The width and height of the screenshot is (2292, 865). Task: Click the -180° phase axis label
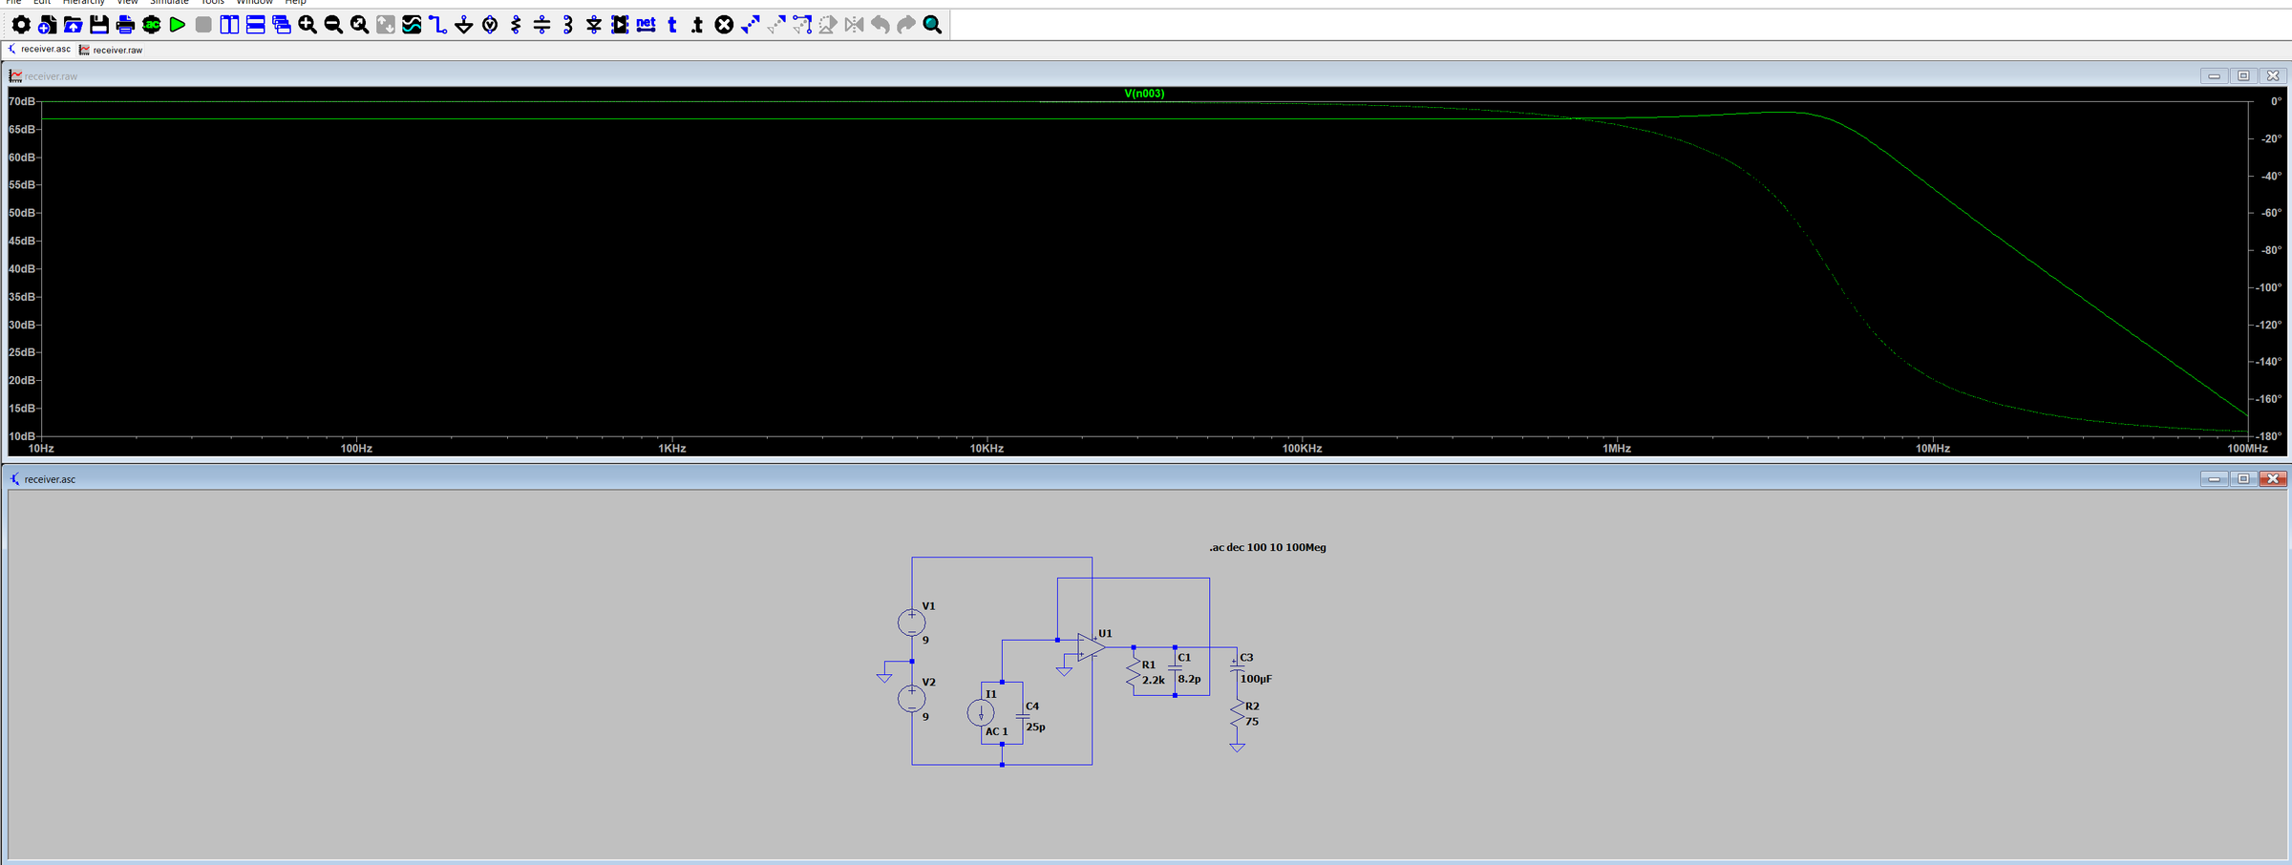(x=2269, y=436)
